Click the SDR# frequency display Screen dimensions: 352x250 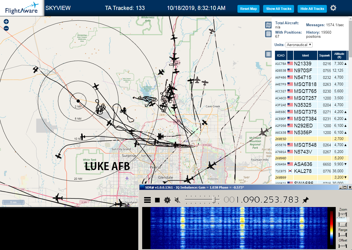261,200
